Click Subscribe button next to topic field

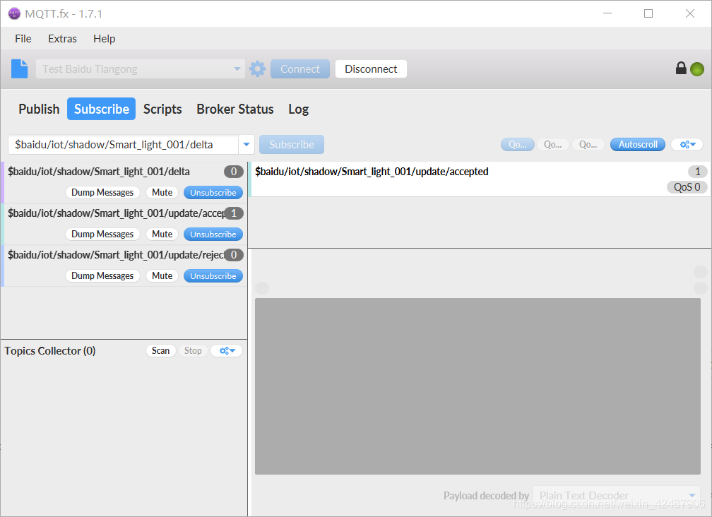pyautogui.click(x=292, y=144)
